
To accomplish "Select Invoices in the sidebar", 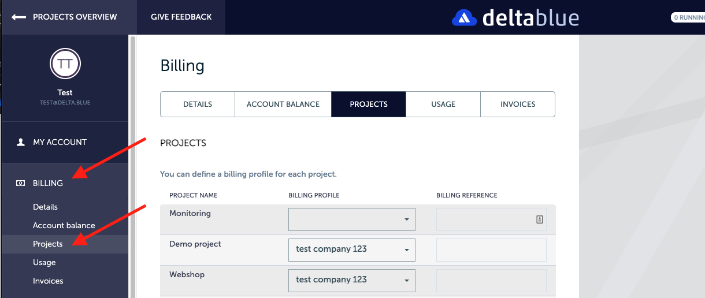I will [48, 281].
